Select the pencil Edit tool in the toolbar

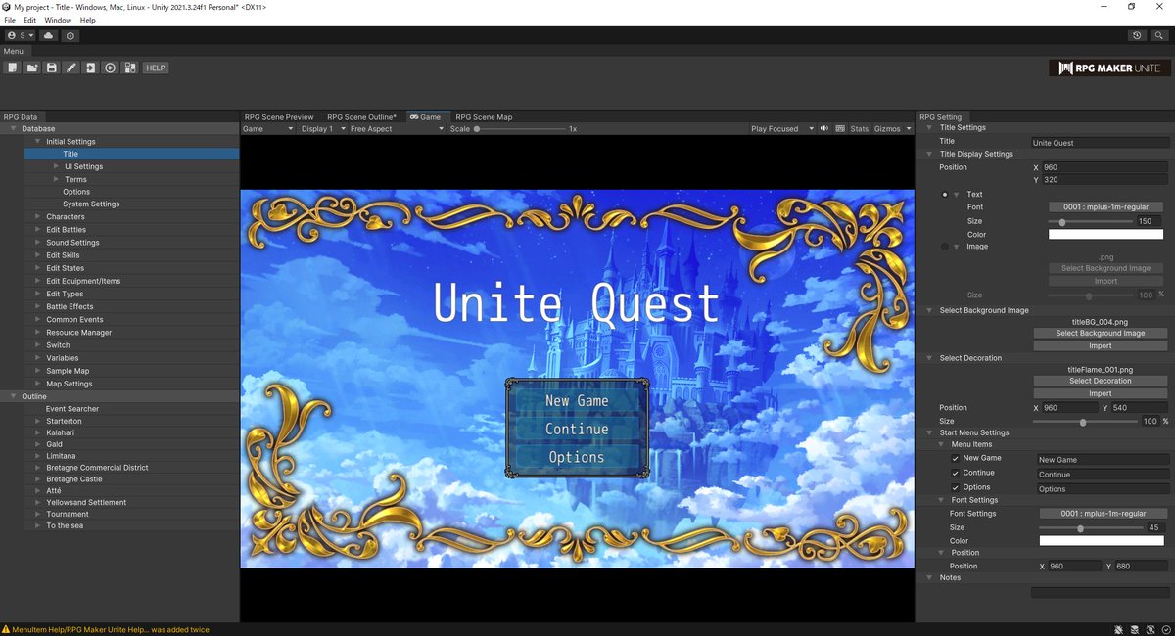click(71, 68)
